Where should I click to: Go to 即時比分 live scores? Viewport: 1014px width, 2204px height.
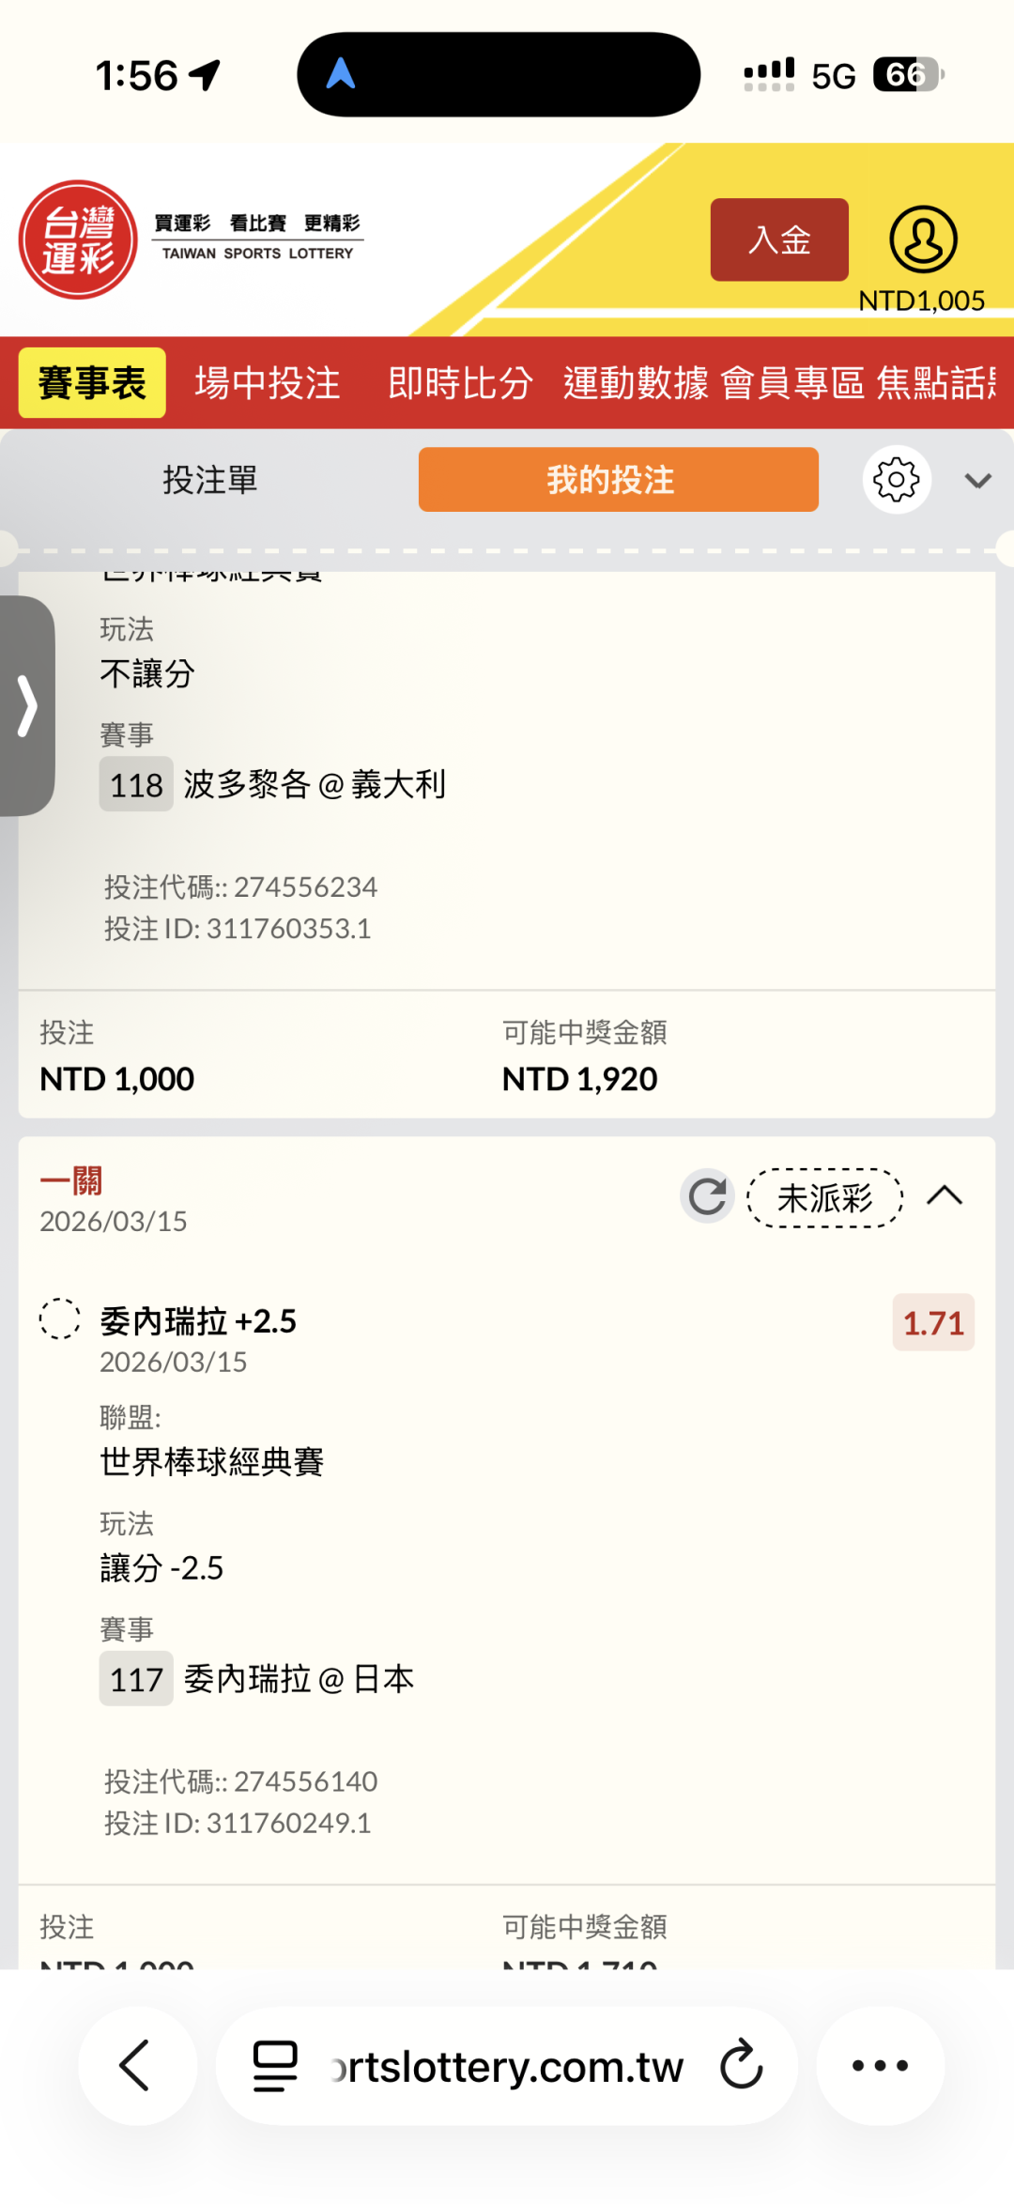(460, 383)
